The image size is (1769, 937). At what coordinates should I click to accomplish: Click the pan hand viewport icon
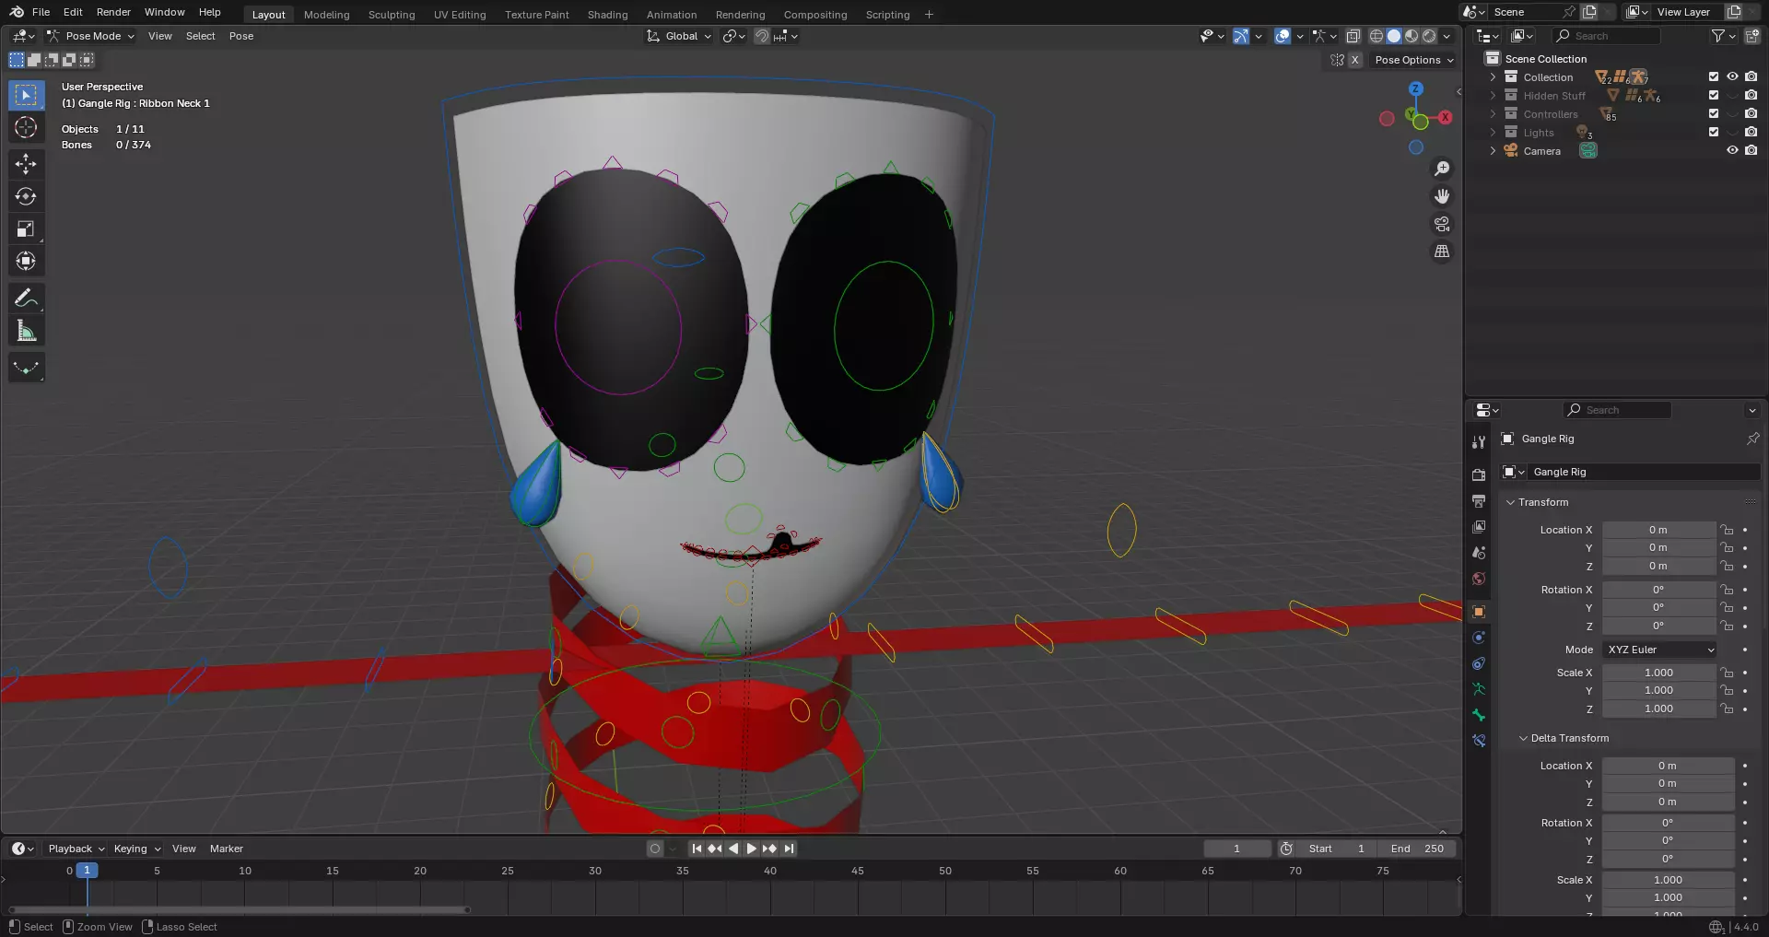pos(1442,196)
